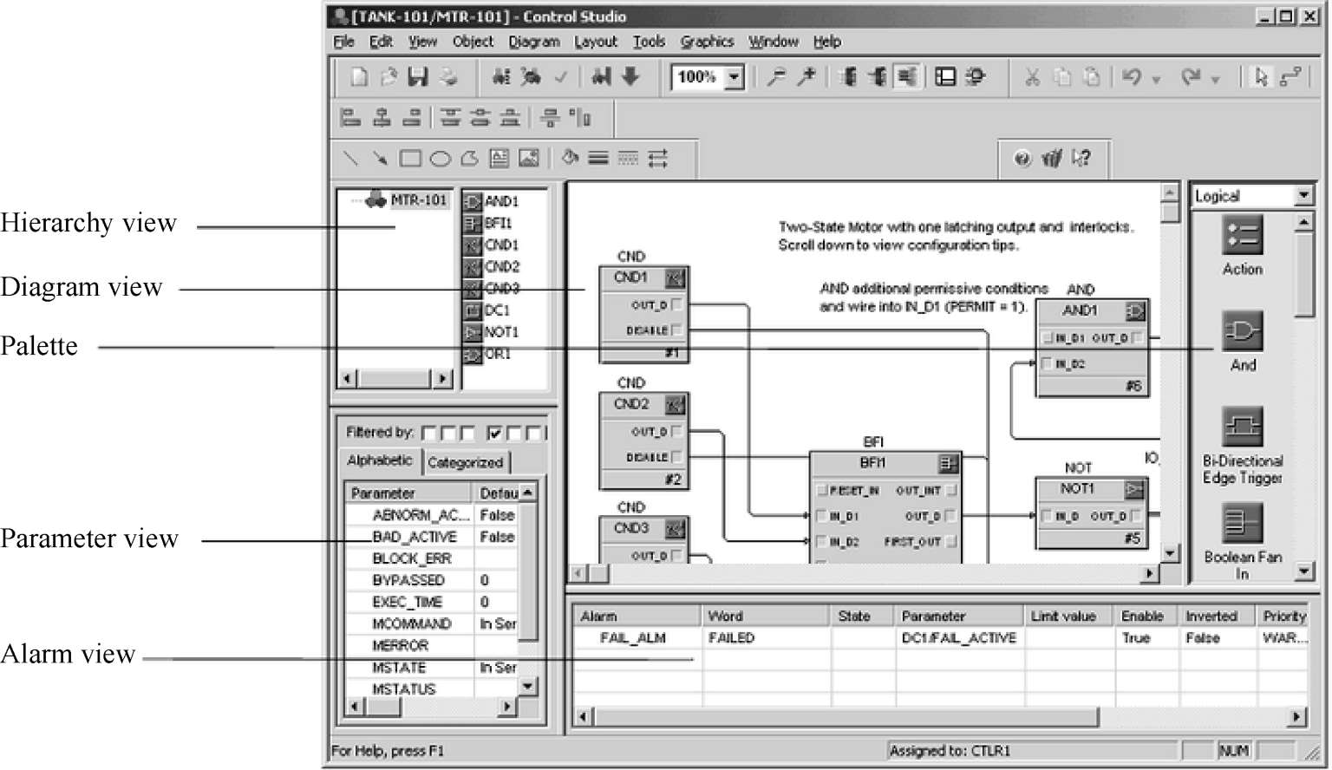Pick the Action block in the palette
Image resolution: width=1332 pixels, height=770 pixels.
(x=1242, y=236)
